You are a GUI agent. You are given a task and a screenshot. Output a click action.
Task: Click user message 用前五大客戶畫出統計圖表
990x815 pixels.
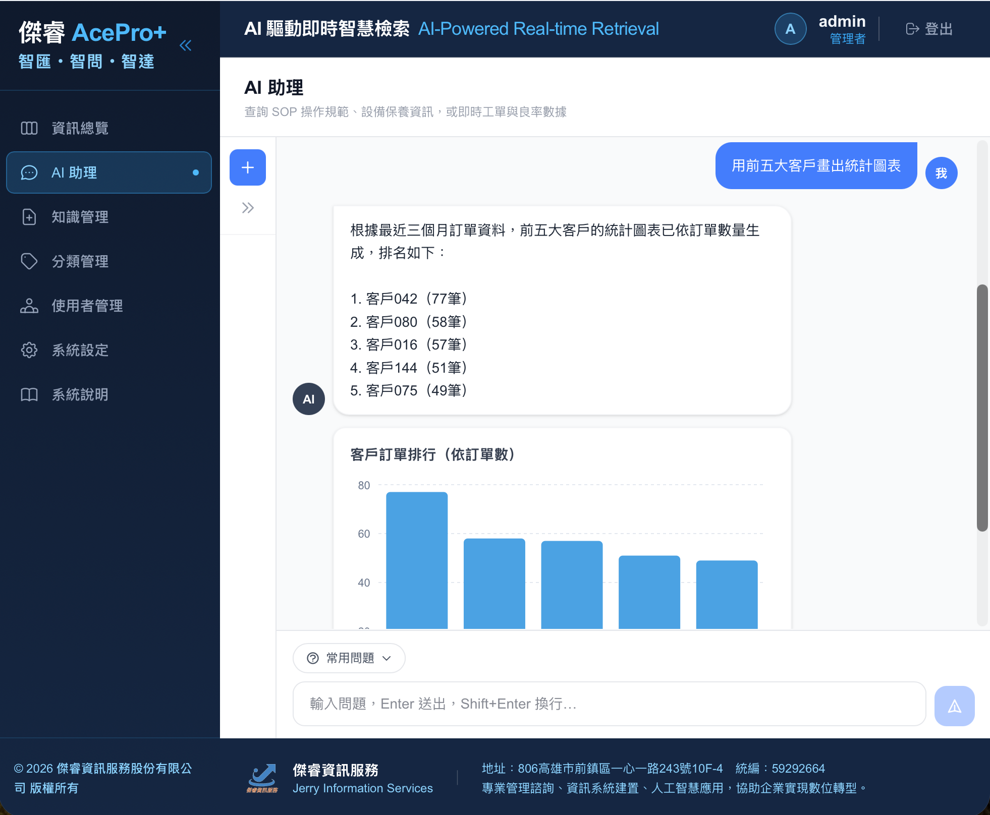[816, 165]
